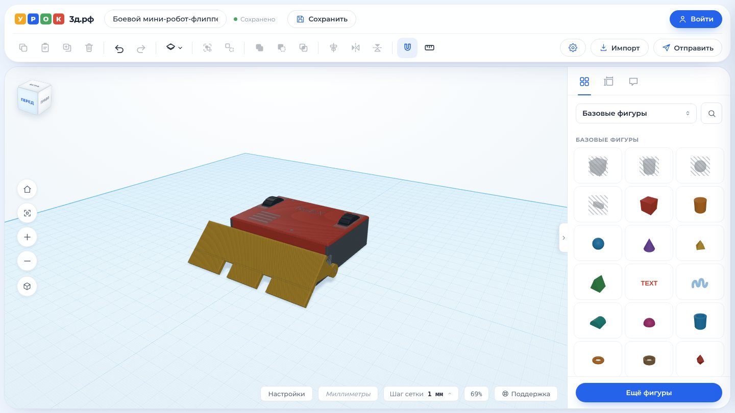Click the fit-to-view focus button
Image resolution: width=735 pixels, height=413 pixels.
tap(27, 213)
